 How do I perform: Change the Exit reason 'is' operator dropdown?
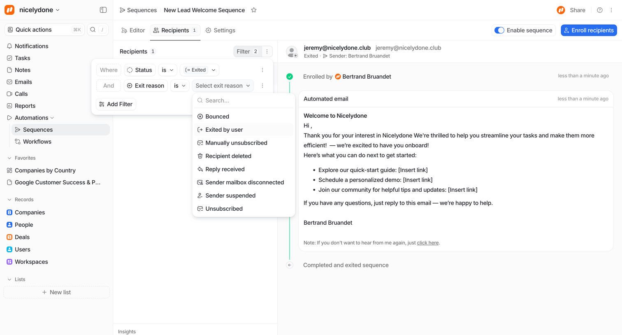coord(180,86)
